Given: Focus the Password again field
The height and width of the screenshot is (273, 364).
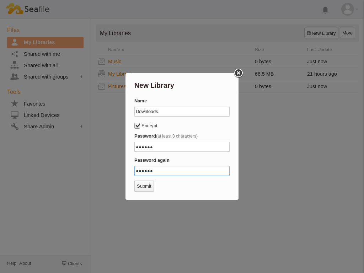Looking at the screenshot, I should (182, 171).
